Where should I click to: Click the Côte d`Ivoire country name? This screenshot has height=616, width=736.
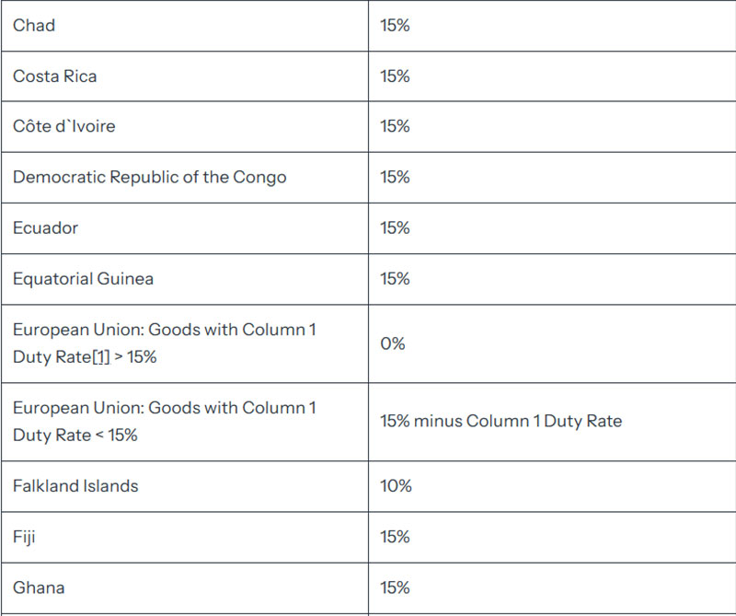[63, 126]
